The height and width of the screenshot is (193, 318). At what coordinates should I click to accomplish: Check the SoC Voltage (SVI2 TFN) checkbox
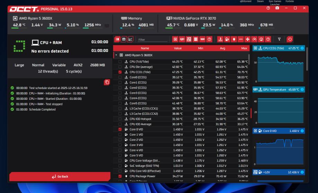pyautogui.click(x=120, y=166)
